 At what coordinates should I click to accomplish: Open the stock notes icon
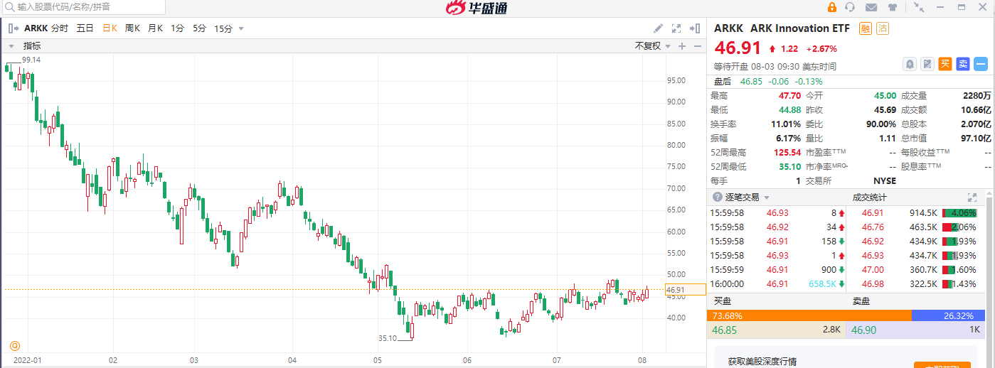click(x=927, y=64)
